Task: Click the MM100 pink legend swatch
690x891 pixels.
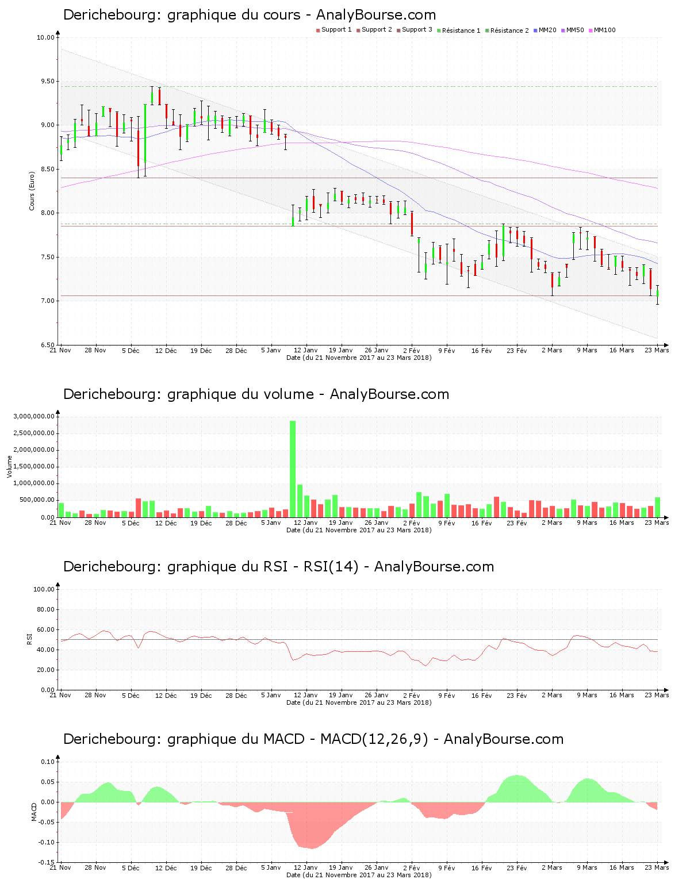Action: click(591, 30)
